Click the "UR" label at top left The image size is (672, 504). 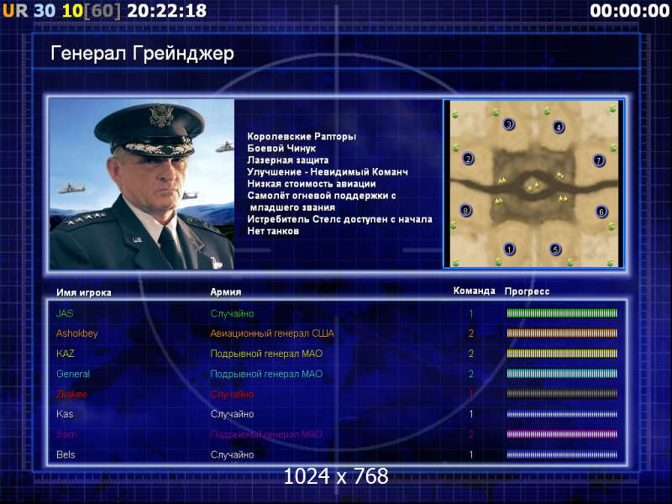coord(15,11)
